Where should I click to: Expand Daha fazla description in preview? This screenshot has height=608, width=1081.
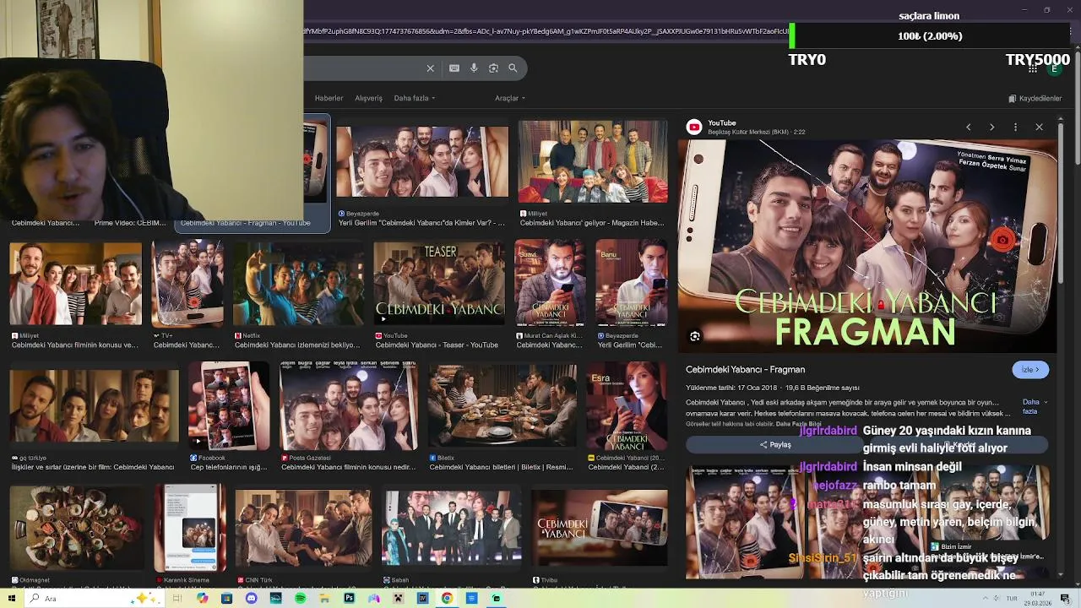tap(1034, 406)
